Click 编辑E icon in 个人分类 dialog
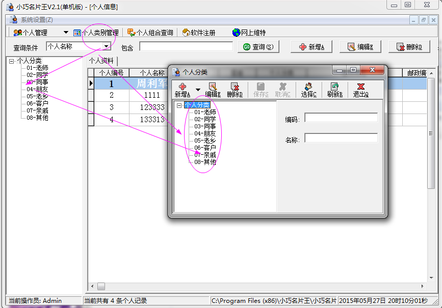Image resolution: width=442 pixels, height=308 pixels. [213, 90]
